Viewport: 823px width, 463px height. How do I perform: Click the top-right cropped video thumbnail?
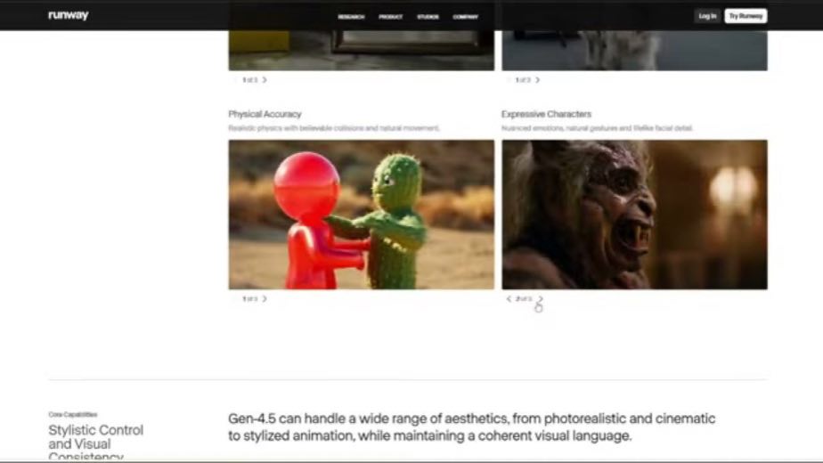click(x=634, y=51)
